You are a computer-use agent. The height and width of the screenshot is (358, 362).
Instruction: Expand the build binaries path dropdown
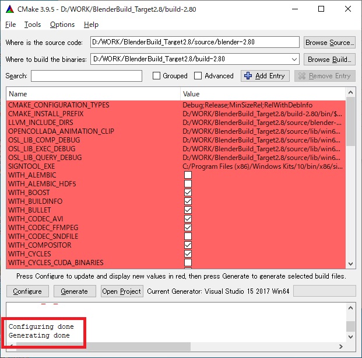294,59
